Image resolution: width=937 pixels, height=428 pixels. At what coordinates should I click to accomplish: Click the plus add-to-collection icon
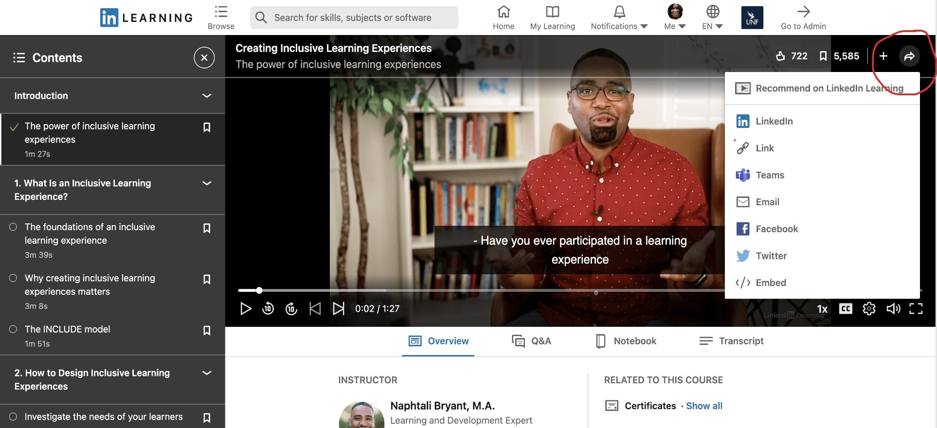pos(883,56)
